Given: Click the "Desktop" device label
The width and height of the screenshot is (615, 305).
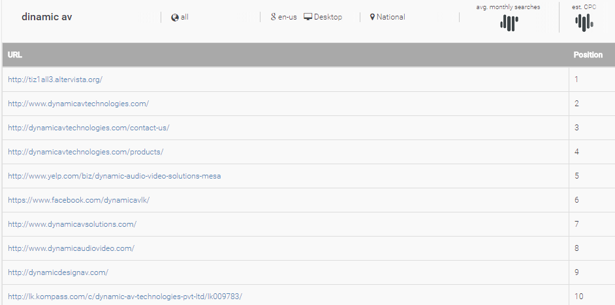Looking at the screenshot, I should point(328,17).
